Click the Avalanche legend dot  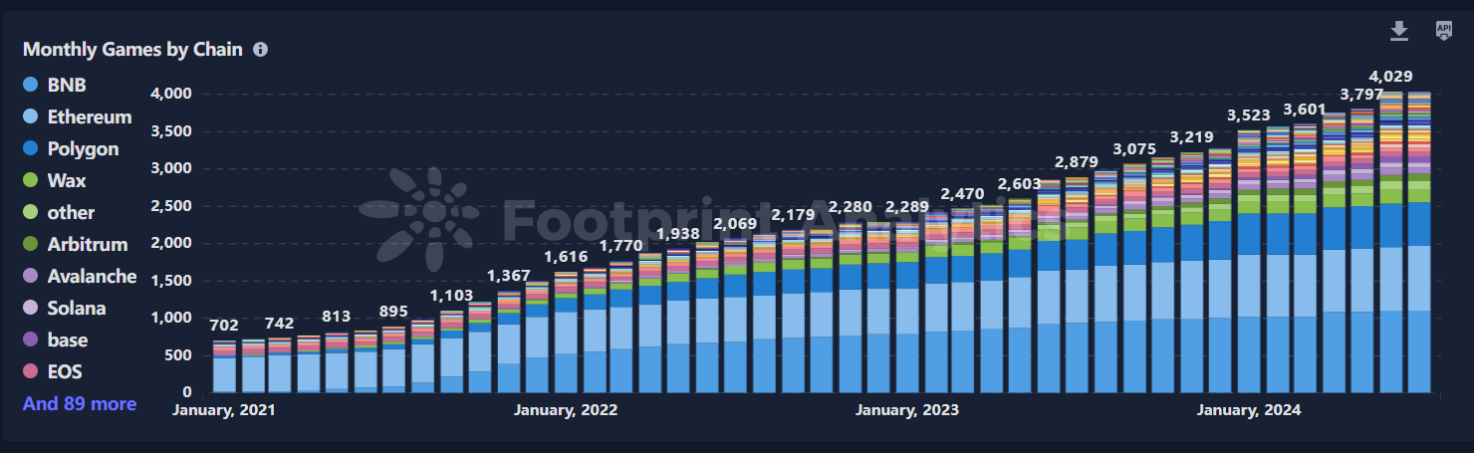click(31, 277)
